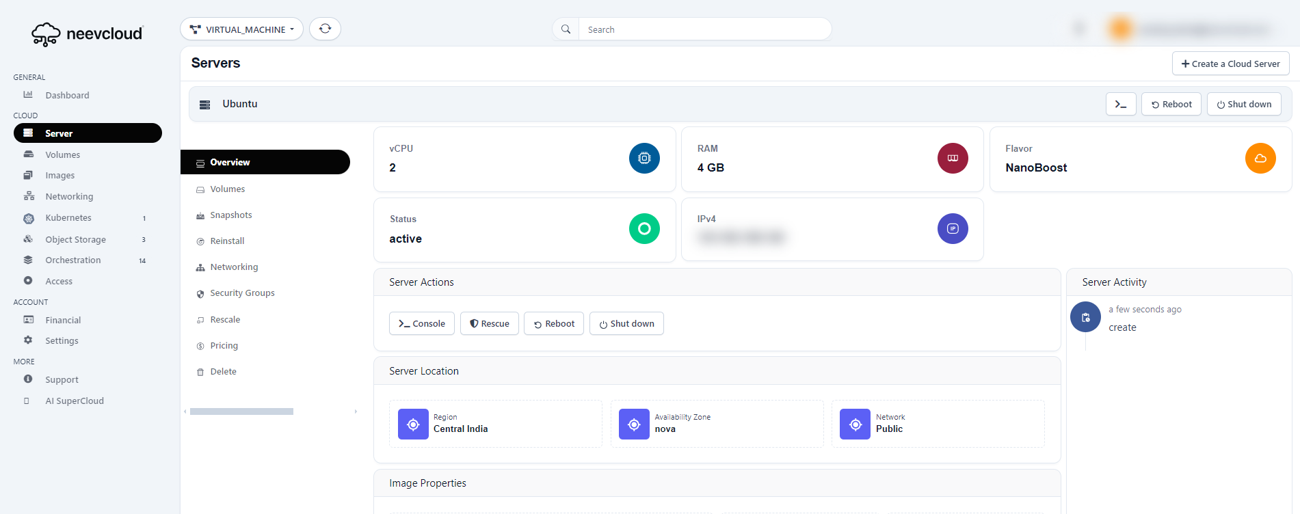1300x514 pixels.
Task: Open Kubernetes in the sidebar
Action: pos(68,218)
